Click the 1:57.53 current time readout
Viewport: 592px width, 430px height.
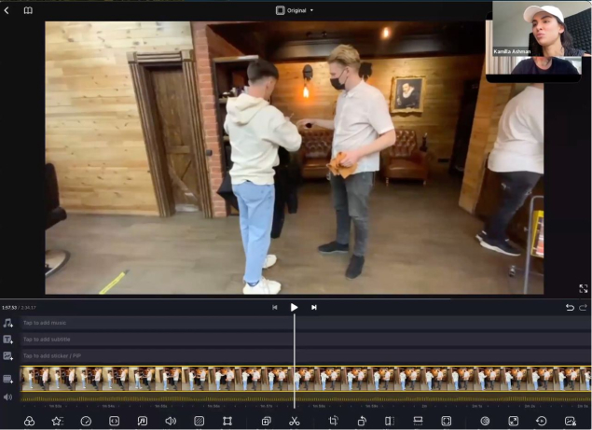coord(9,308)
